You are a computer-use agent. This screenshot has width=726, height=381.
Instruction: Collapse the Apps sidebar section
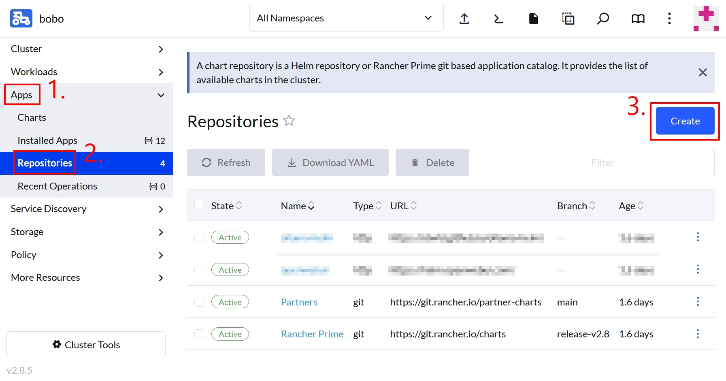point(87,95)
